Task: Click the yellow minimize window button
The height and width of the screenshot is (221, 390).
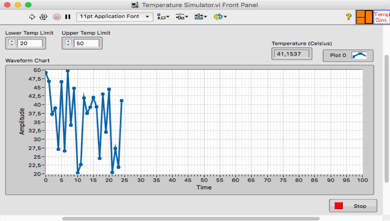Action: point(18,5)
